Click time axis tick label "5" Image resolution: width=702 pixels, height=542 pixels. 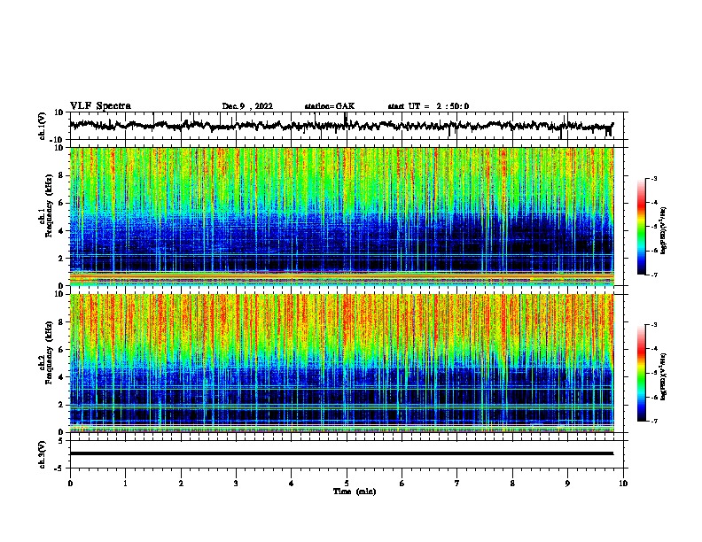pyautogui.click(x=347, y=484)
